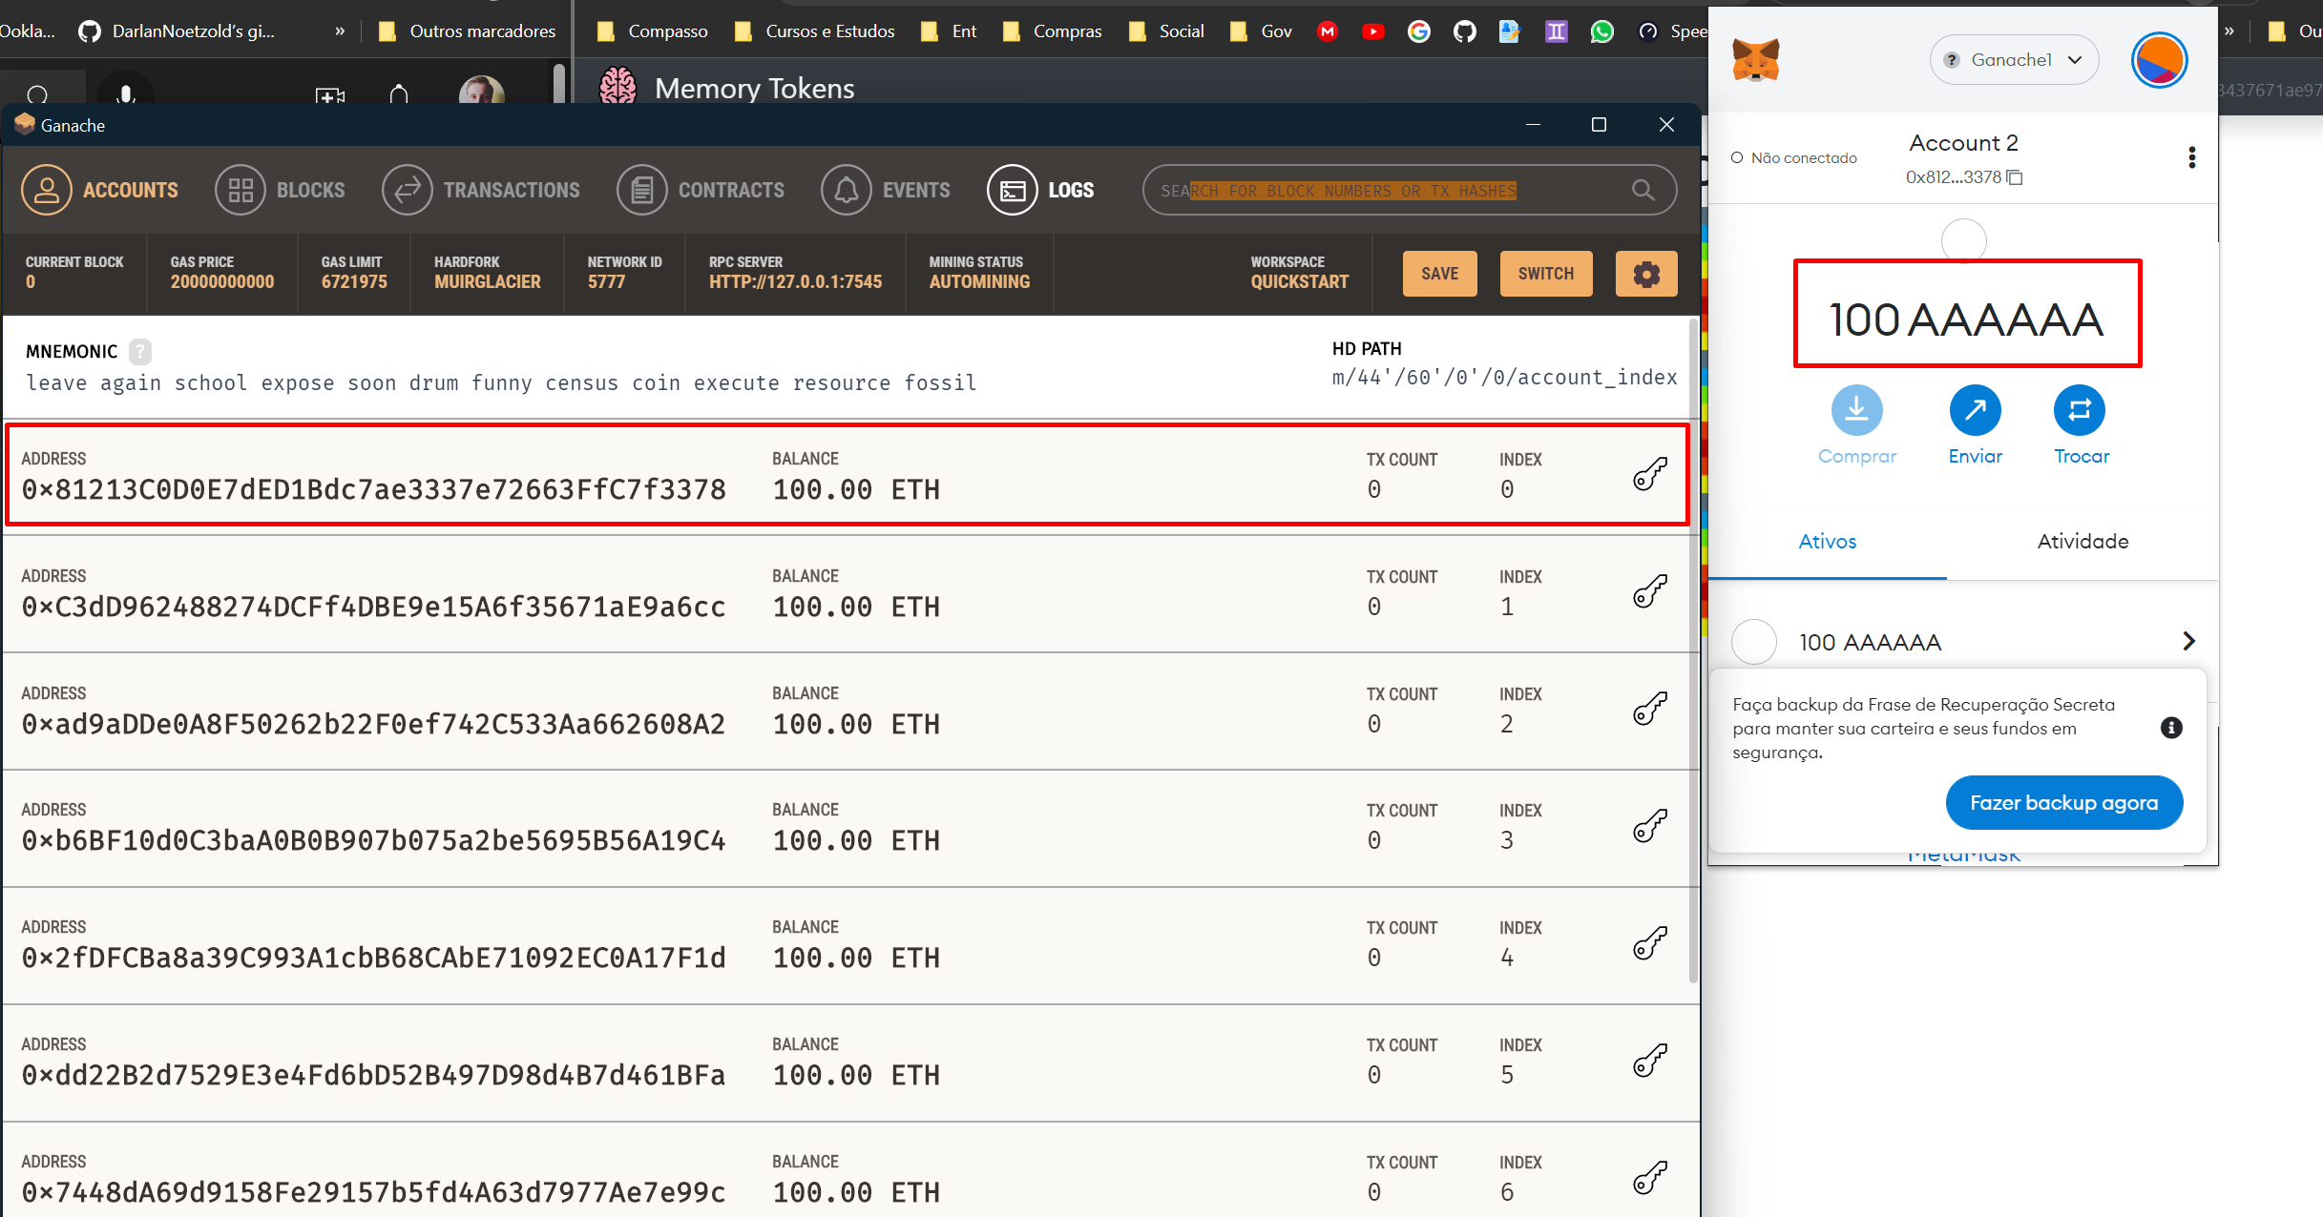The width and height of the screenshot is (2323, 1217).
Task: Click the MetaMask account avatar circle
Action: [x=2158, y=61]
